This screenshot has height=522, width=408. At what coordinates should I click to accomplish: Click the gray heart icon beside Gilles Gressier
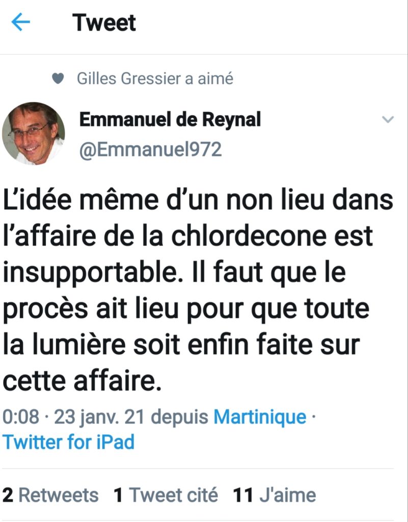click(58, 79)
